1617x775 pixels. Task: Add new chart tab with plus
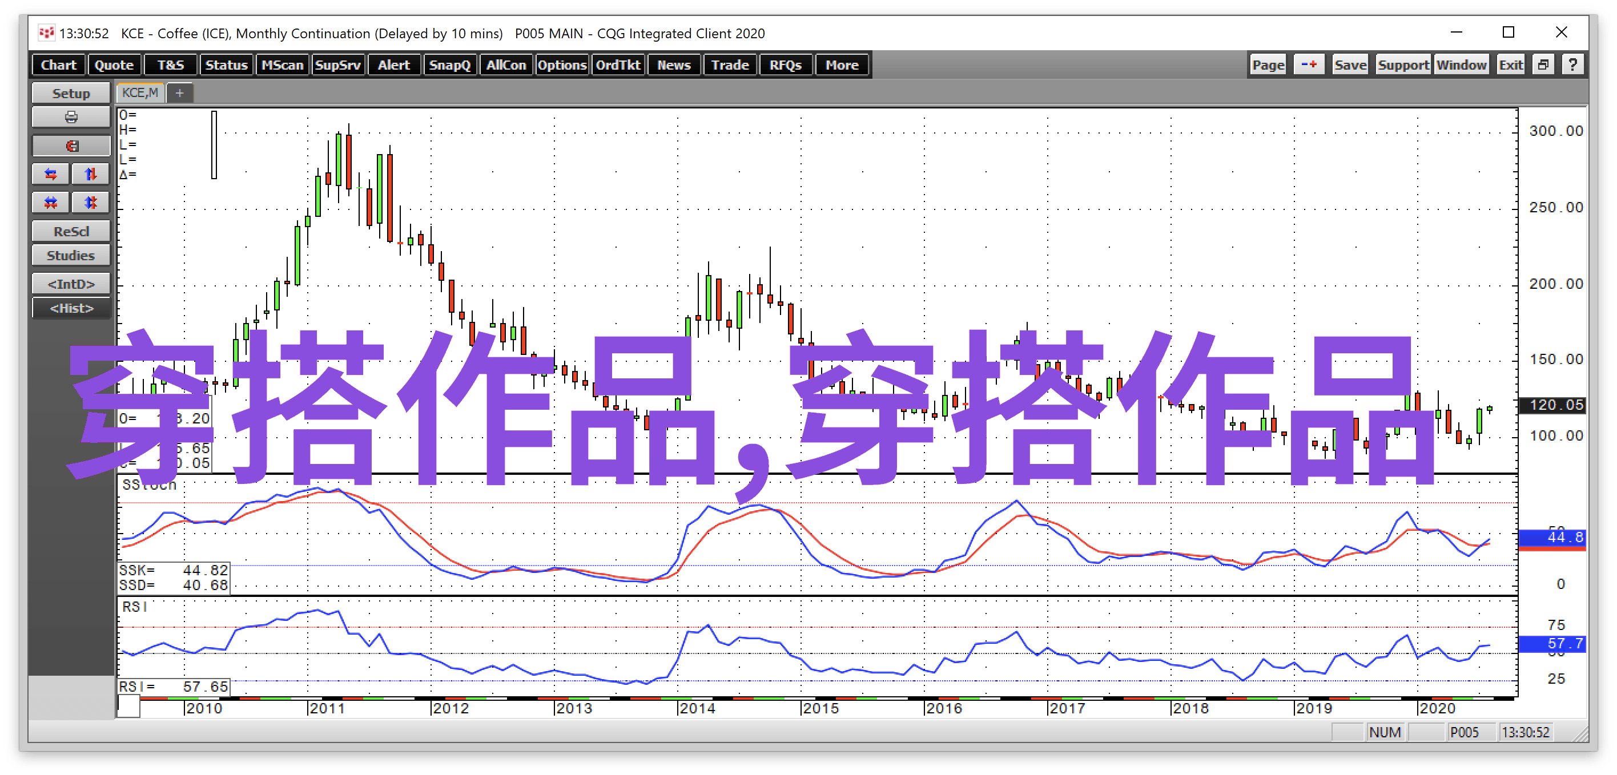(x=179, y=93)
